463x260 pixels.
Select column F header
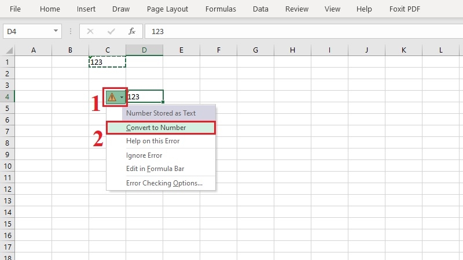pos(219,50)
